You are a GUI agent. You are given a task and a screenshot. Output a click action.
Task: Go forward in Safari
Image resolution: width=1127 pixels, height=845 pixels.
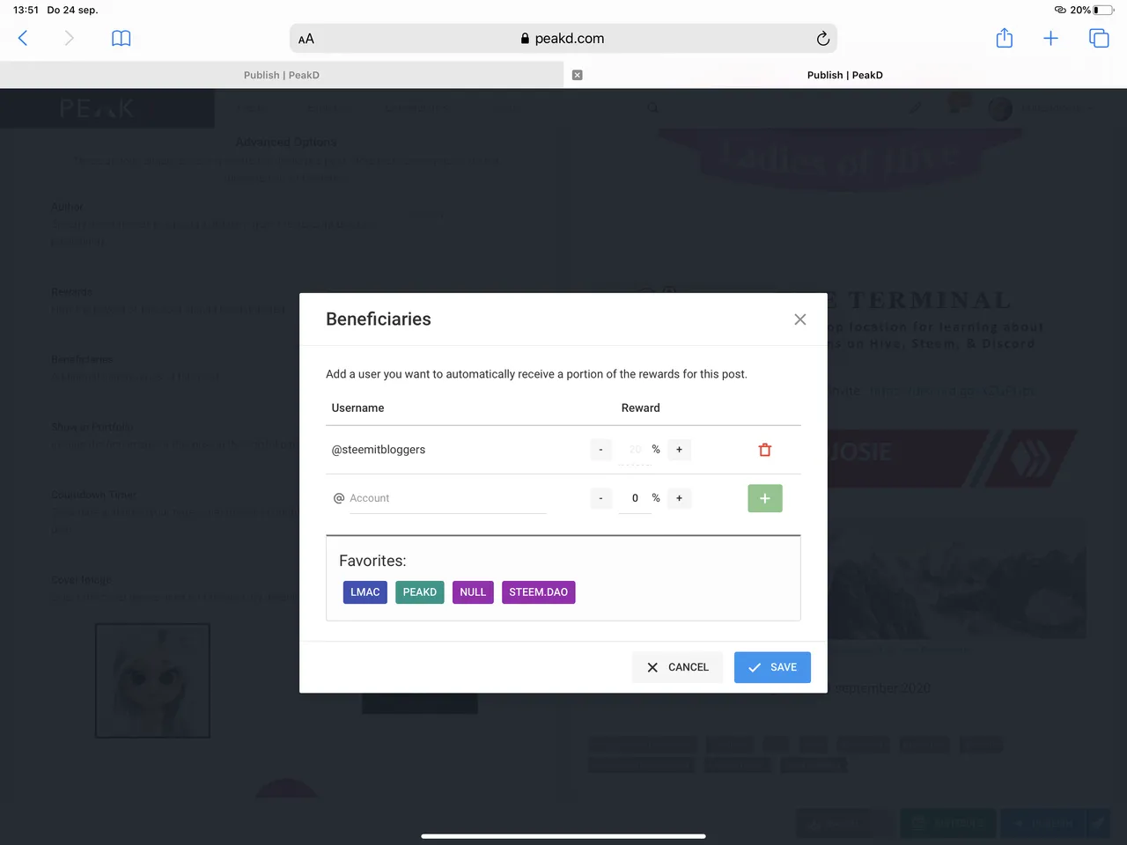coord(69,38)
